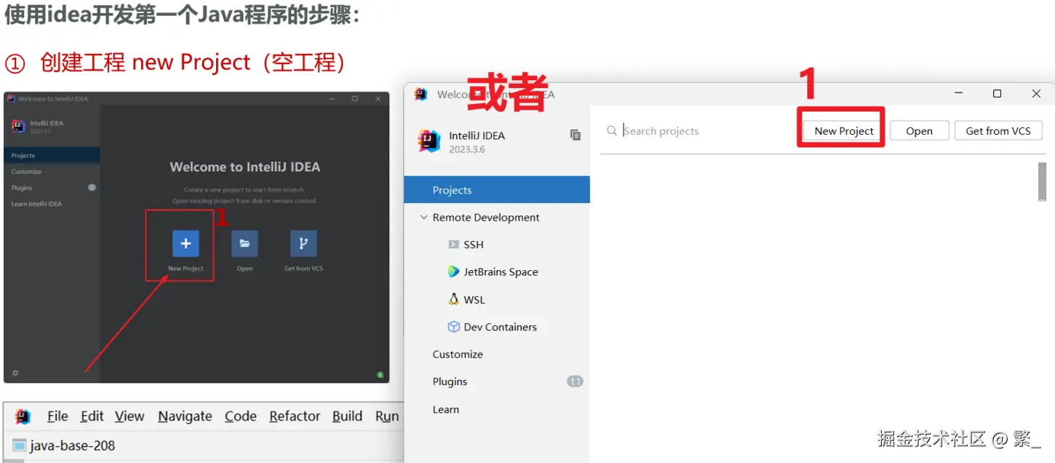The image size is (1055, 463).
Task: Click the title bar icon of dark Welcome window
Action: (x=11, y=98)
